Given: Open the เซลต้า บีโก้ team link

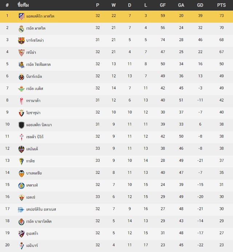Looking at the screenshot, I should point(35,137).
